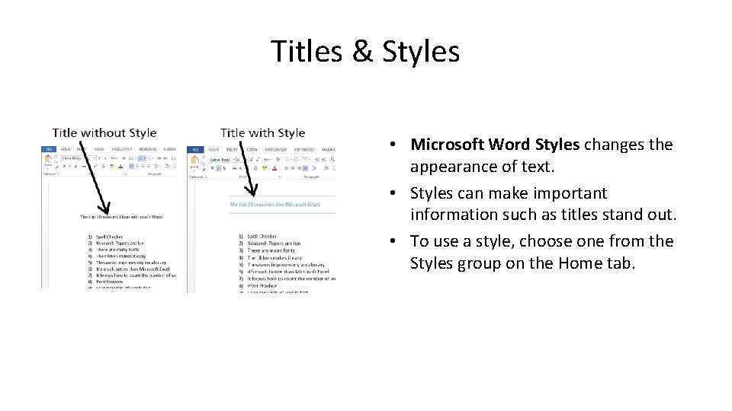Click 'Spell Checker' in the 'Title with Style' document
Viewport: 732px width, 411px height.
262,236
